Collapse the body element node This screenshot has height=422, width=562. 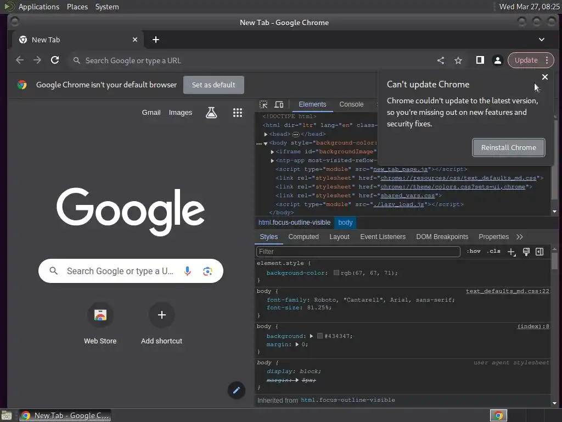pyautogui.click(x=266, y=143)
